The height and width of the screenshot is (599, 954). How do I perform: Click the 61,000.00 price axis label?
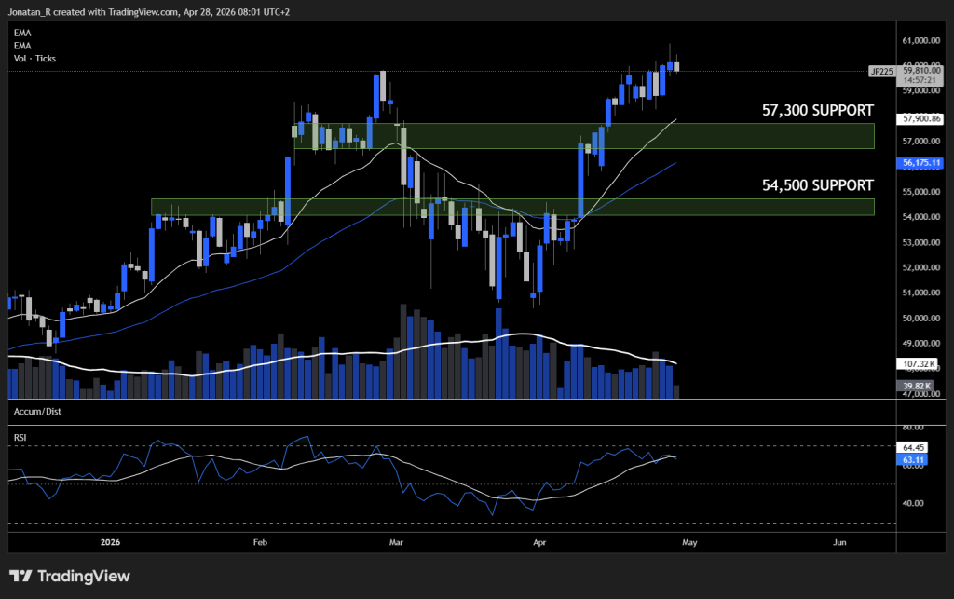point(920,41)
